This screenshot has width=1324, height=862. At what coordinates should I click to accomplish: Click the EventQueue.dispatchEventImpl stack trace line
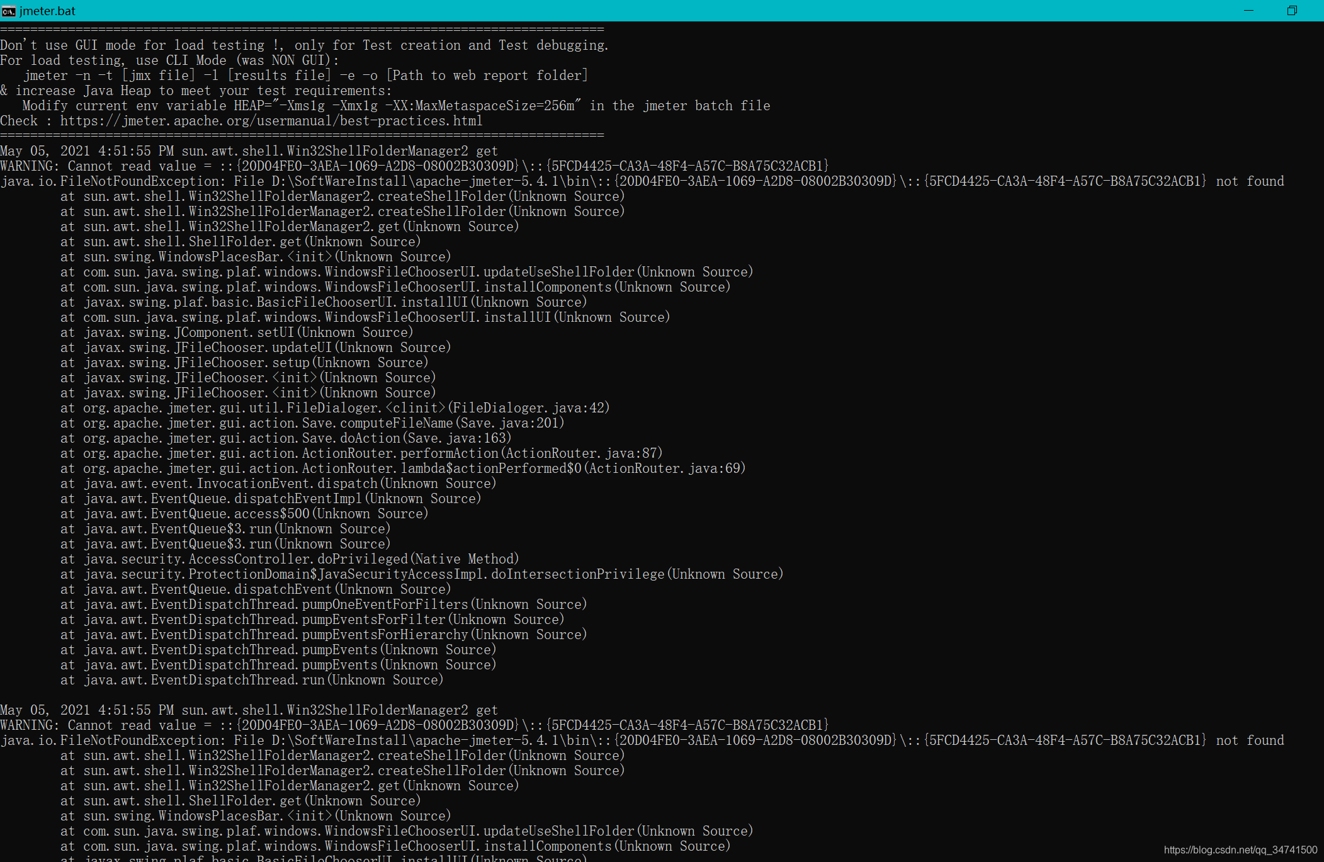271,499
